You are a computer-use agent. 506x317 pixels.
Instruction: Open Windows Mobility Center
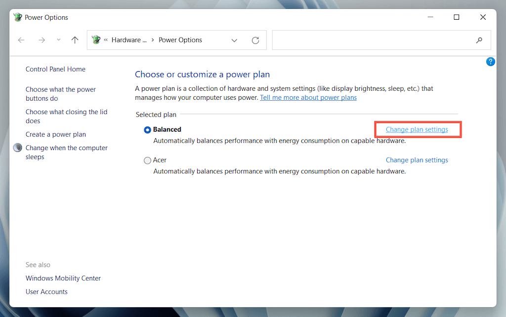click(x=63, y=278)
